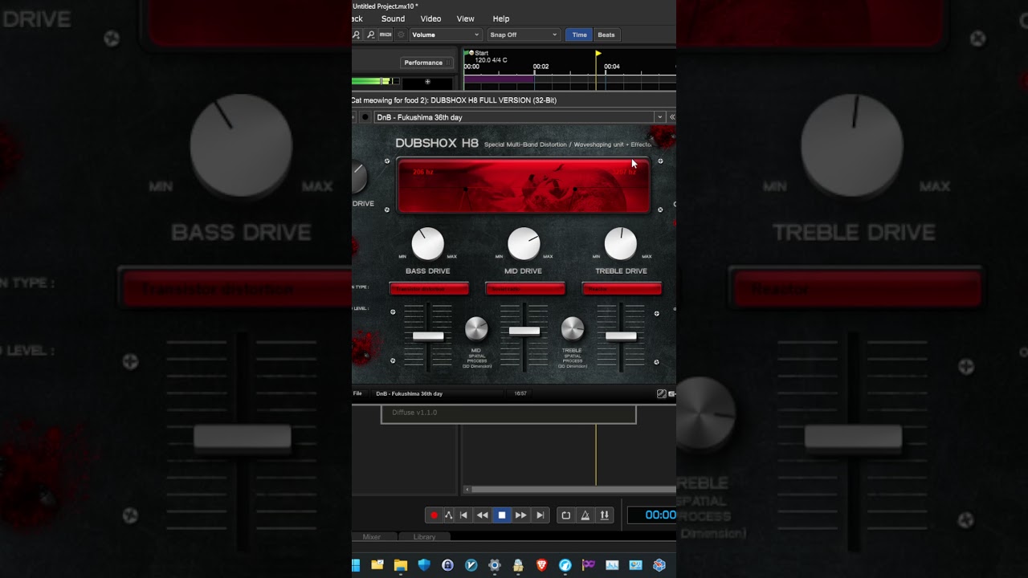Click the horizontal scrollbar left arrow
1028x578 pixels.
tap(467, 489)
